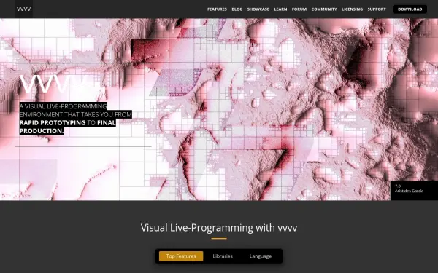
Task: Open the Showcase section
Action: point(258,9)
